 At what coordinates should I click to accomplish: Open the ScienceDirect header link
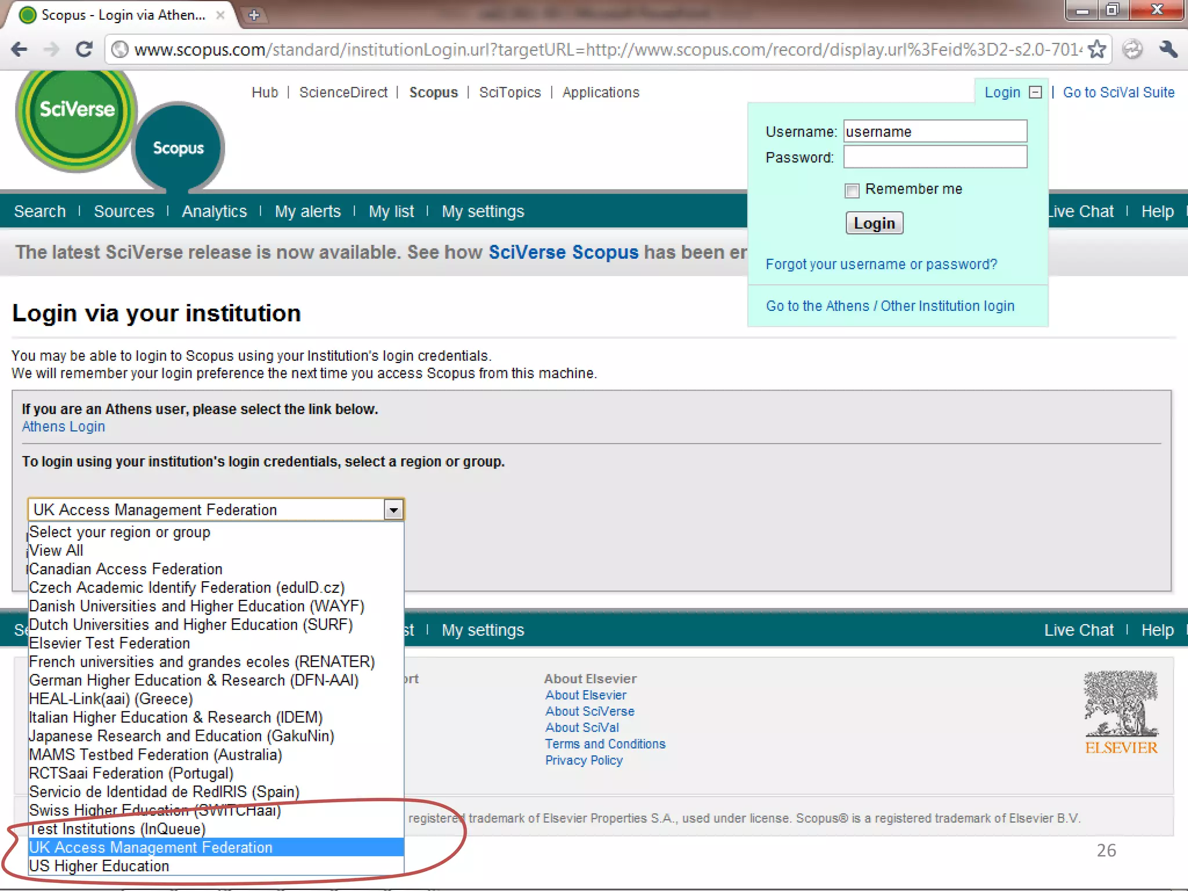coord(343,92)
